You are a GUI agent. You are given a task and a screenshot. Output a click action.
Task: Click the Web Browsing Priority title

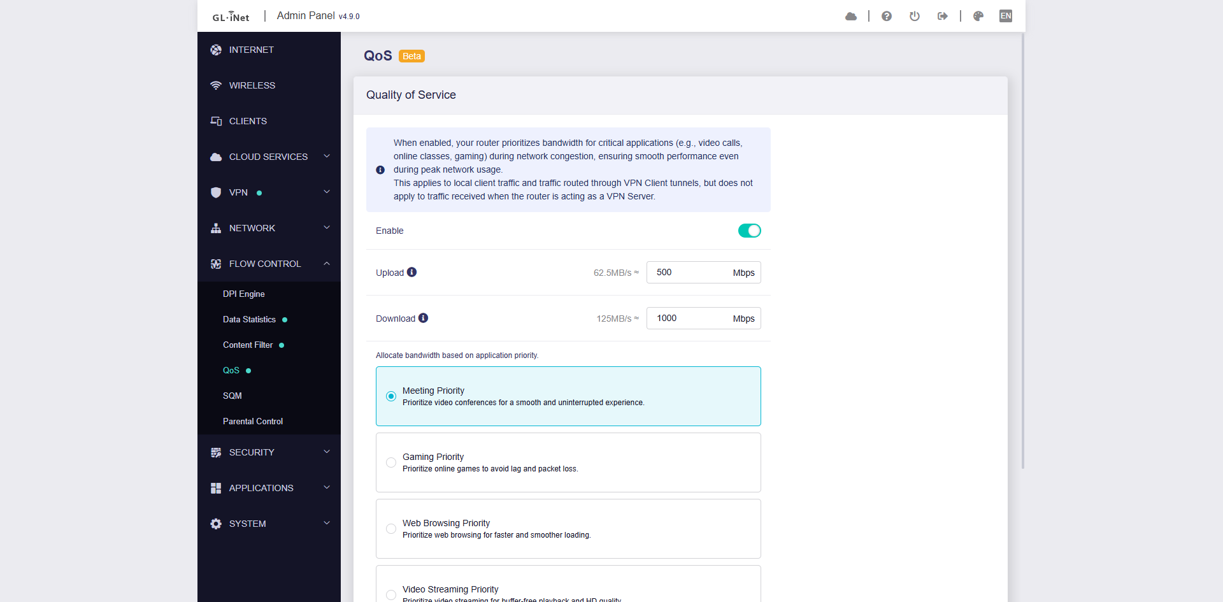pyautogui.click(x=446, y=523)
